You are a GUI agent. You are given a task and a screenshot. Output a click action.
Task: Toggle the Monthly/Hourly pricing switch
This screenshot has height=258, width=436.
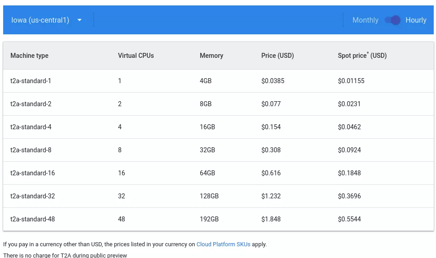[392, 20]
